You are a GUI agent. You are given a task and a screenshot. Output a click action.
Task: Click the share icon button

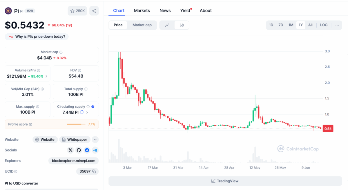pos(94,11)
